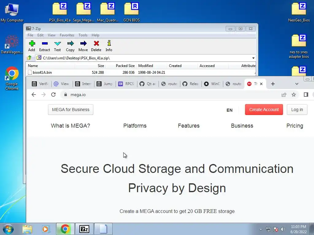Open the View menu in 7-Zip

pyautogui.click(x=52, y=35)
